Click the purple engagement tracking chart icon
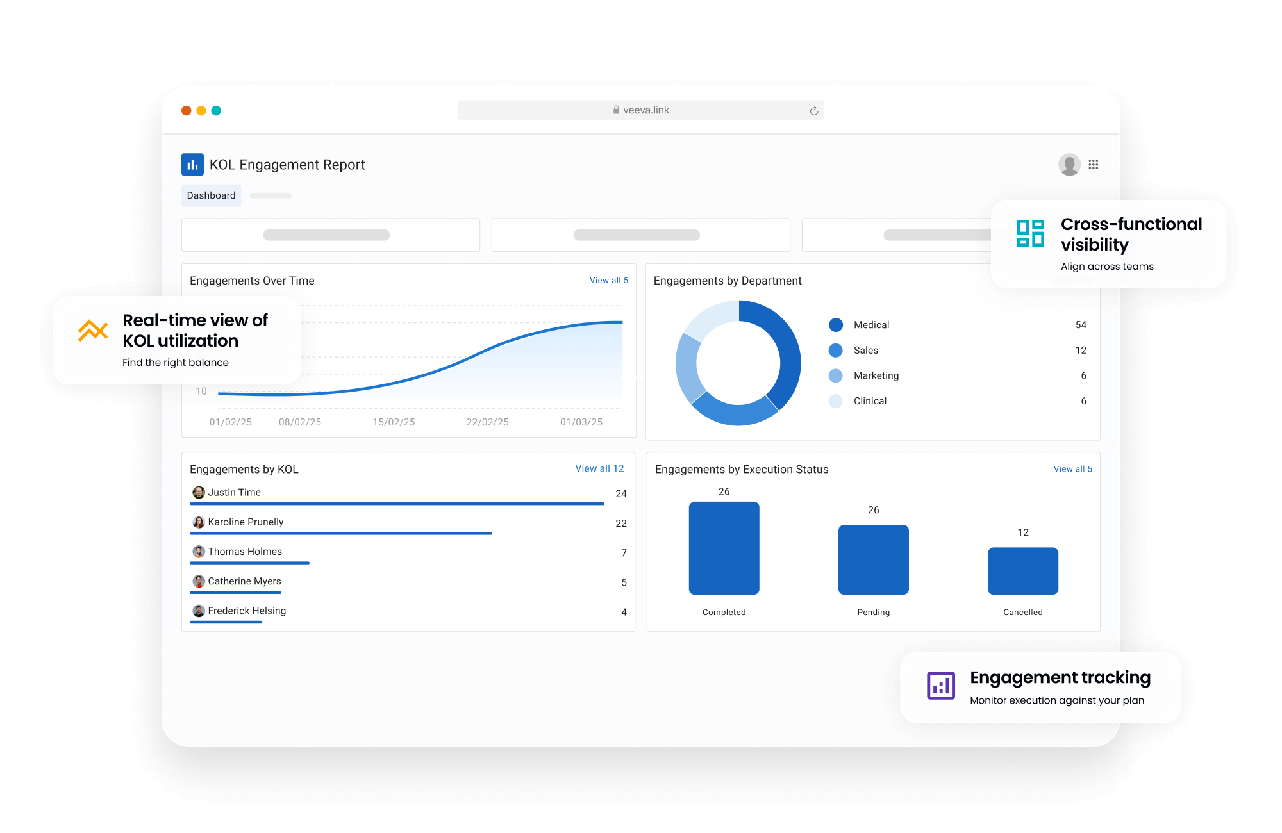This screenshot has width=1282, height=833. [x=940, y=686]
